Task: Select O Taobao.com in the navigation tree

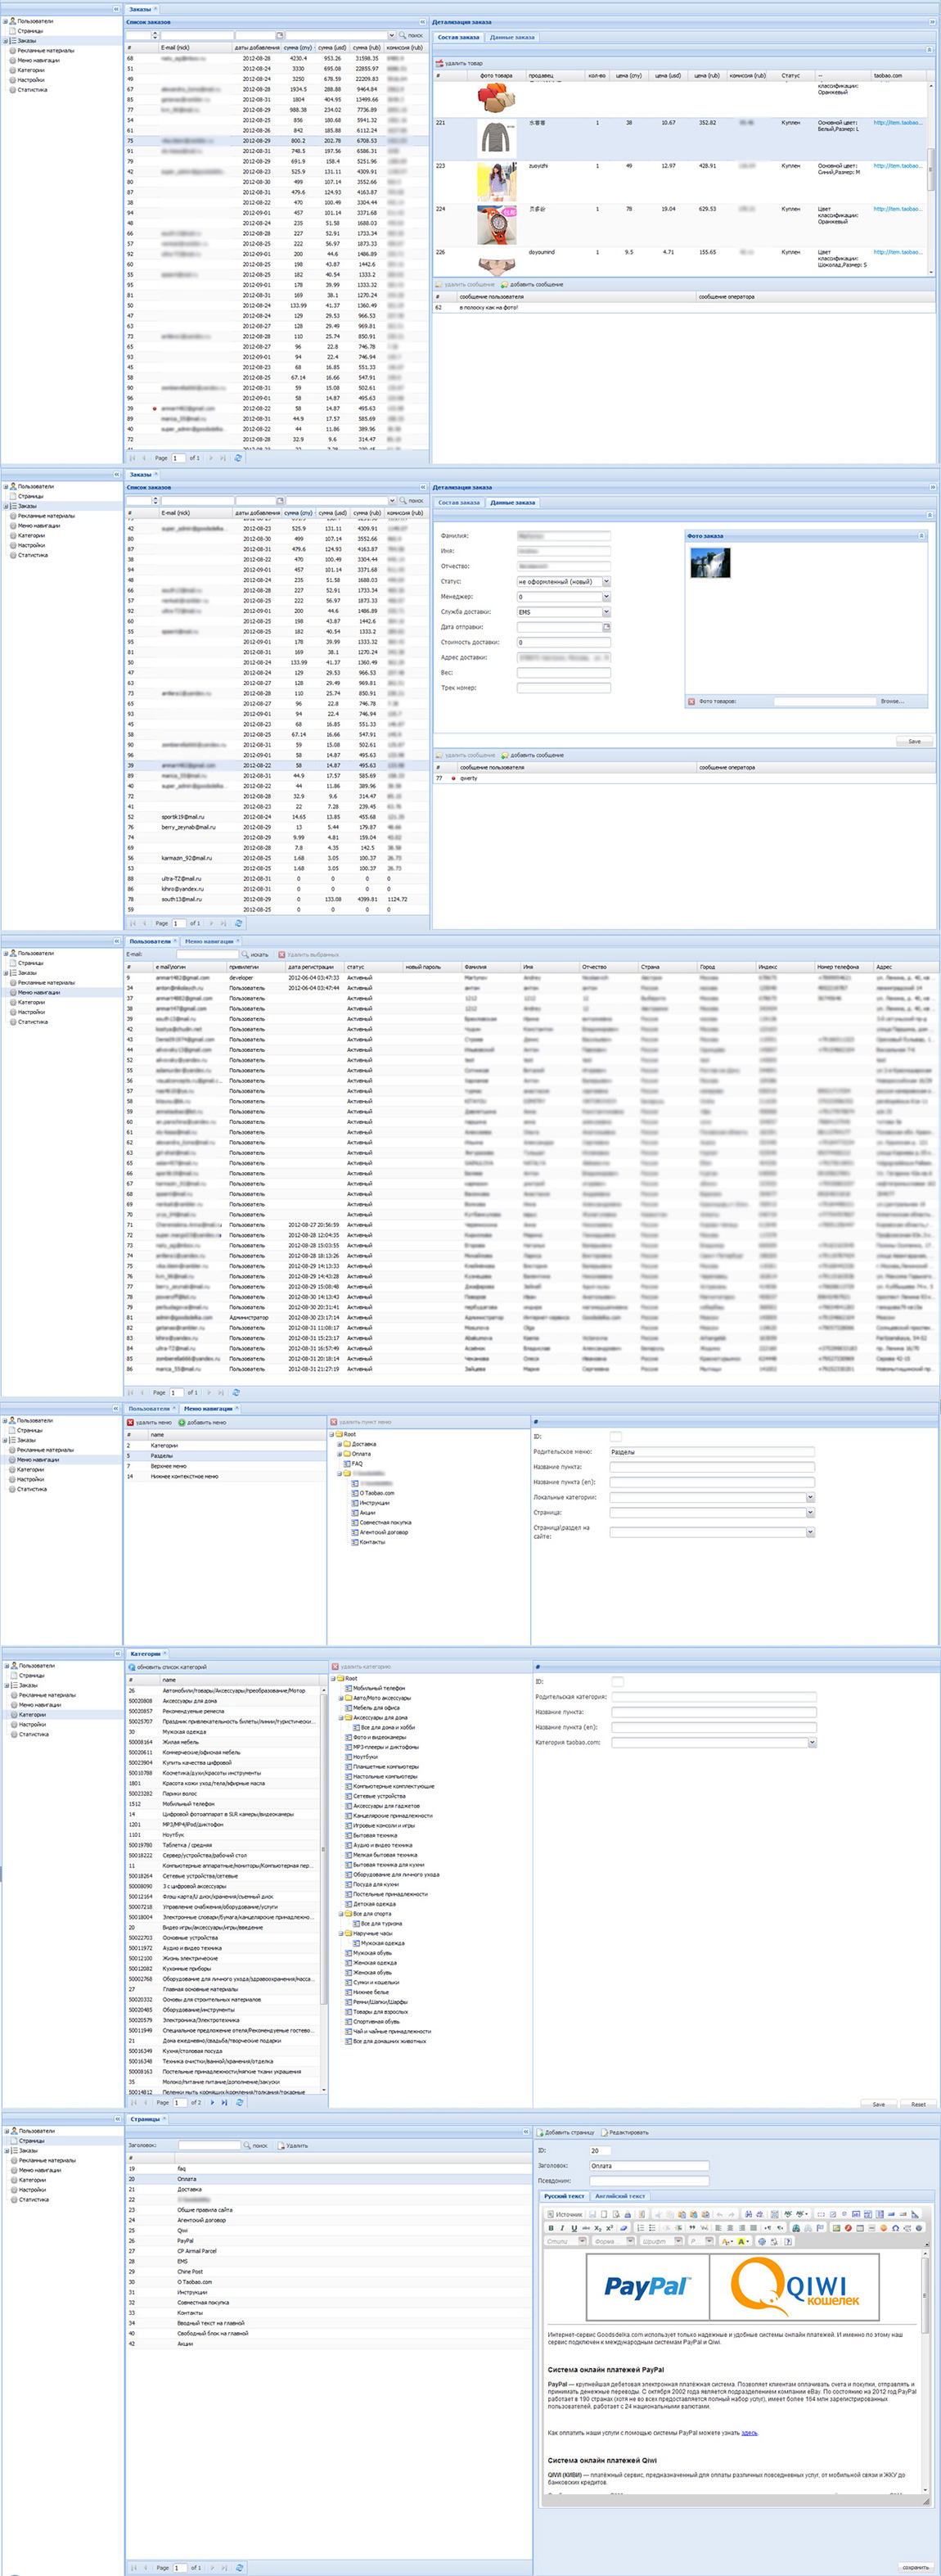Action: [377, 1493]
